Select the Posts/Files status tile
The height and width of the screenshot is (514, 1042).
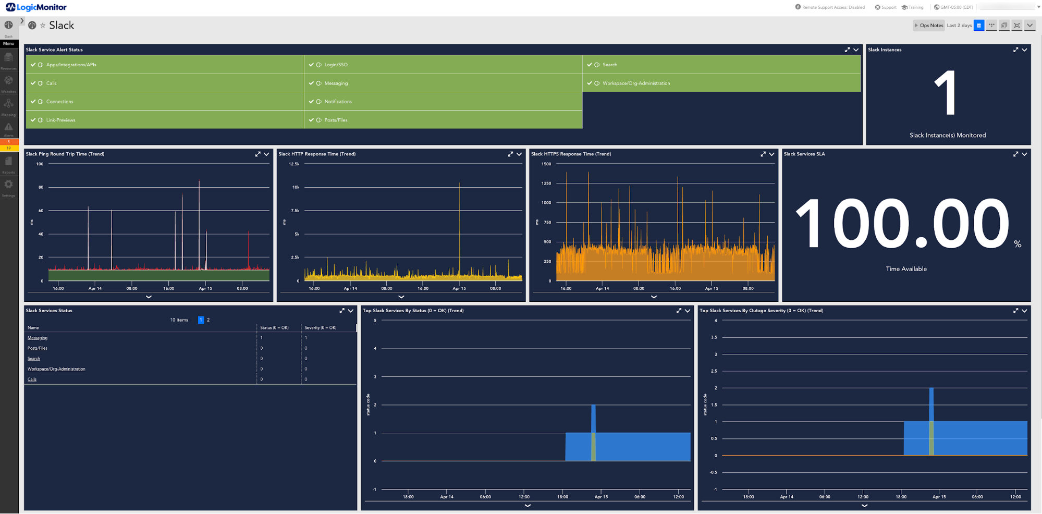coord(443,120)
